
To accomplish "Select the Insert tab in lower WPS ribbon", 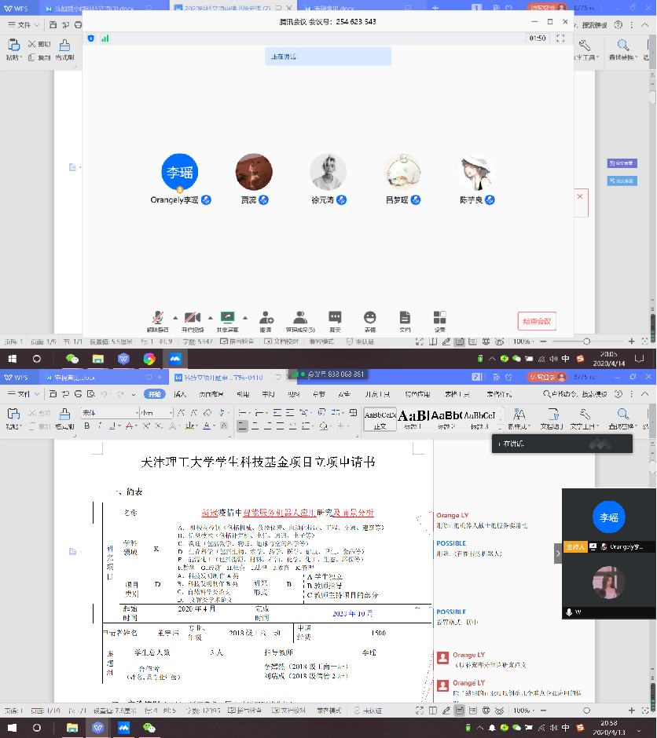I will [x=180, y=394].
